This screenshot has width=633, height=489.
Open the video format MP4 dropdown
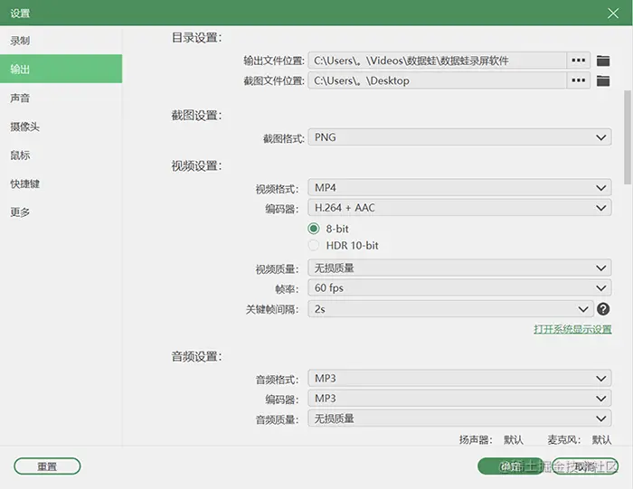coord(459,188)
